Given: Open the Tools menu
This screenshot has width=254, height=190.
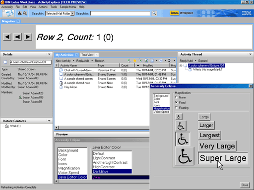Looking at the screenshot, I should click(54, 7).
